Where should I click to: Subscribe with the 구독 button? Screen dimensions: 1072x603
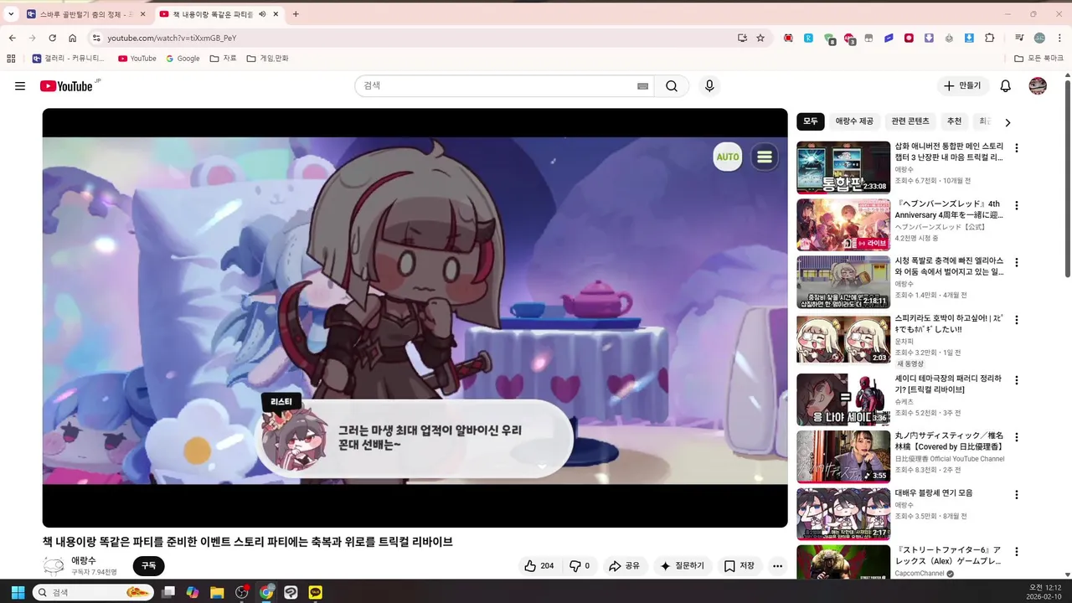[148, 566]
